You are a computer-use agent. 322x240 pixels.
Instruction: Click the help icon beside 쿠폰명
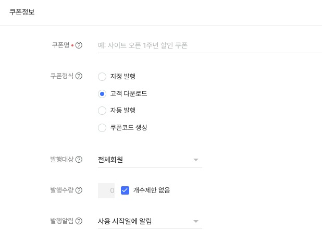(x=79, y=45)
